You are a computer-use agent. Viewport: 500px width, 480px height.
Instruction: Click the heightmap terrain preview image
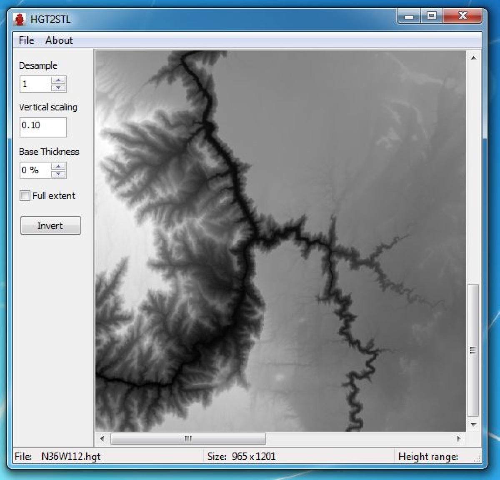(280, 241)
